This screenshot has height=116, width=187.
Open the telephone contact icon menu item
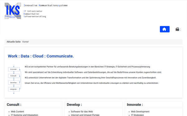pos(178,29)
